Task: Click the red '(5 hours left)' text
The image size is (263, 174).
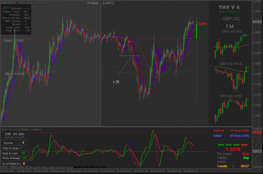Action: point(239,131)
